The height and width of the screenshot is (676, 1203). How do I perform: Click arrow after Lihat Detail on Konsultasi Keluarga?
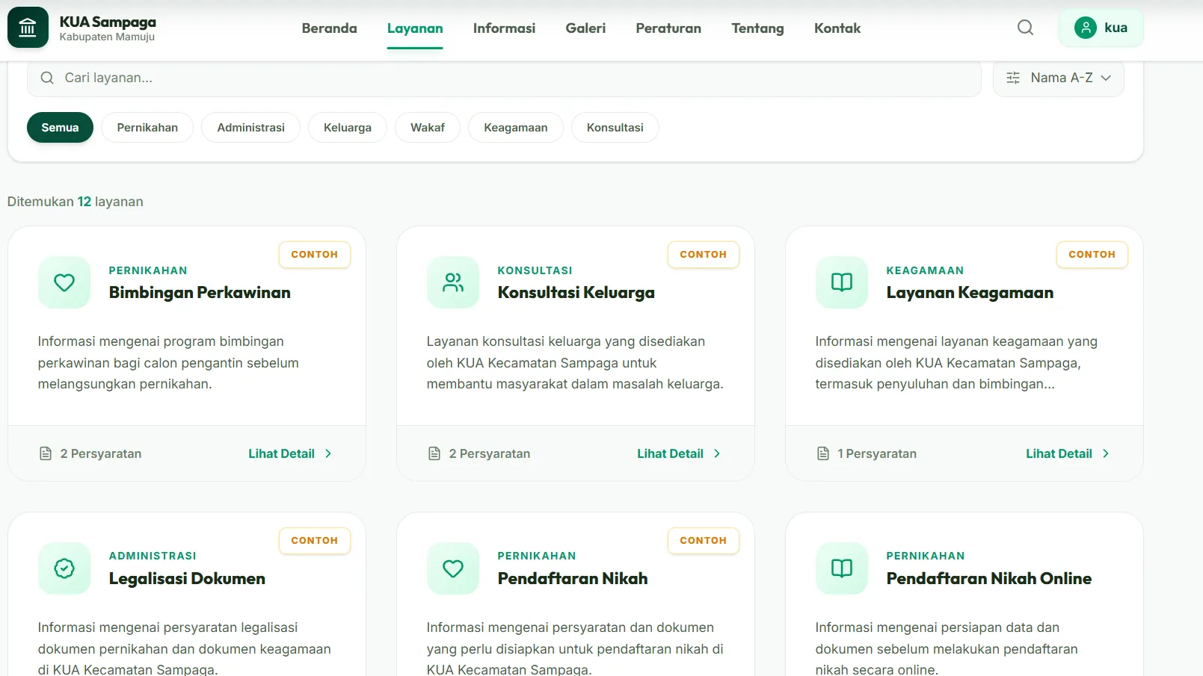(x=717, y=453)
